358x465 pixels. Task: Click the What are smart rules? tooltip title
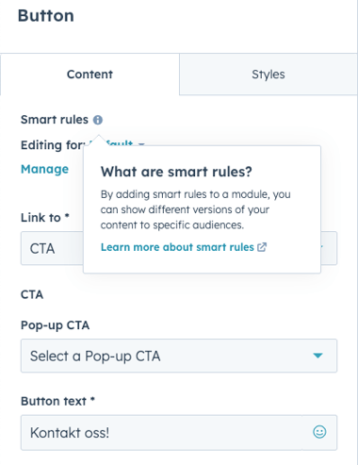pyautogui.click(x=176, y=172)
